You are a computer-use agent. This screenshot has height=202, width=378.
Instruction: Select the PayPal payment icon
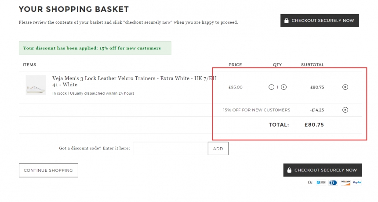tap(357, 183)
